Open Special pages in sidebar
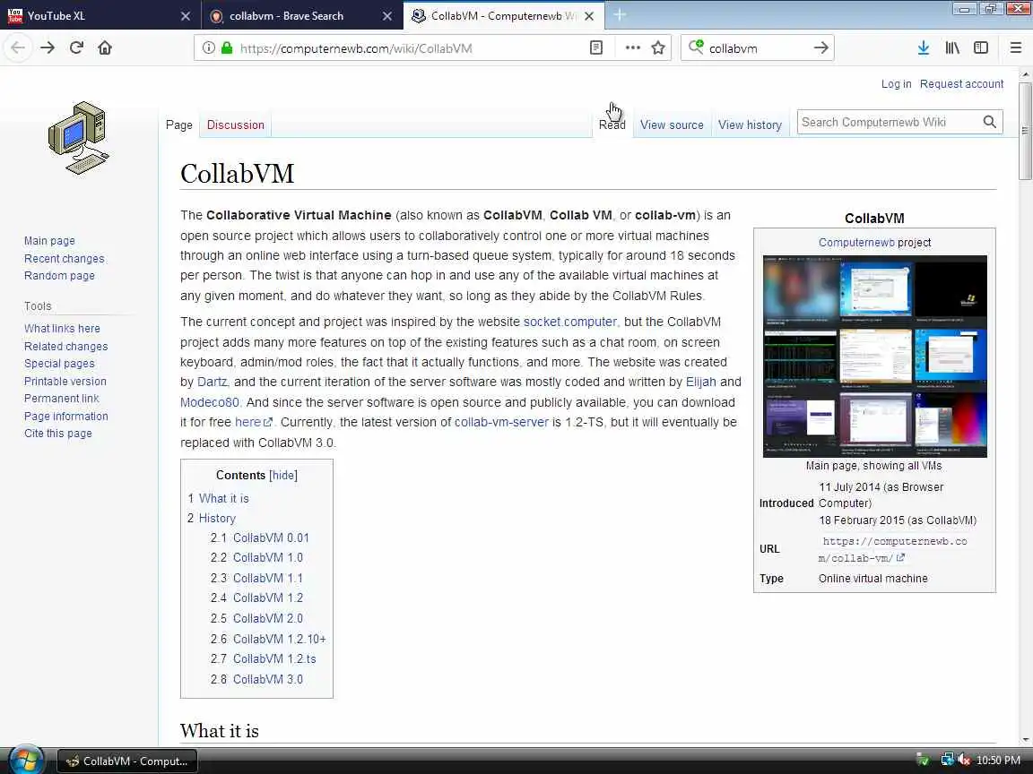Screen dimensions: 1033x774 [x=59, y=364]
